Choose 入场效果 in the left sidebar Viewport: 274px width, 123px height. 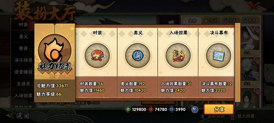click(x=23, y=96)
